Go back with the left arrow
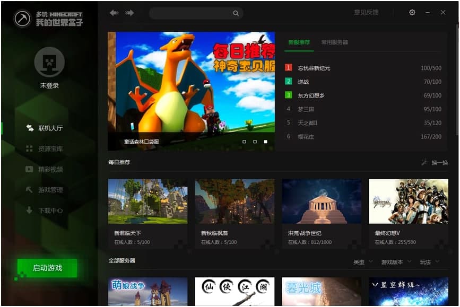This screenshot has width=460, height=307. 114,13
